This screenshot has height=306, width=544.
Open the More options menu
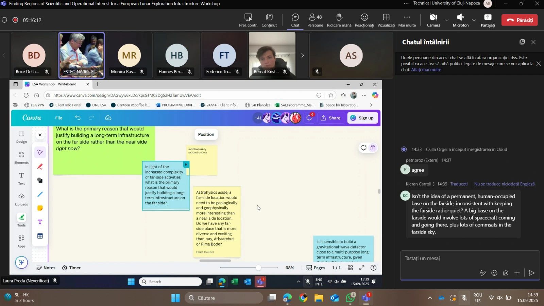click(407, 20)
